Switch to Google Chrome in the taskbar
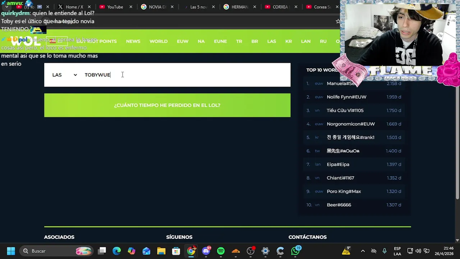The width and height of the screenshot is (460, 259). pos(191,251)
